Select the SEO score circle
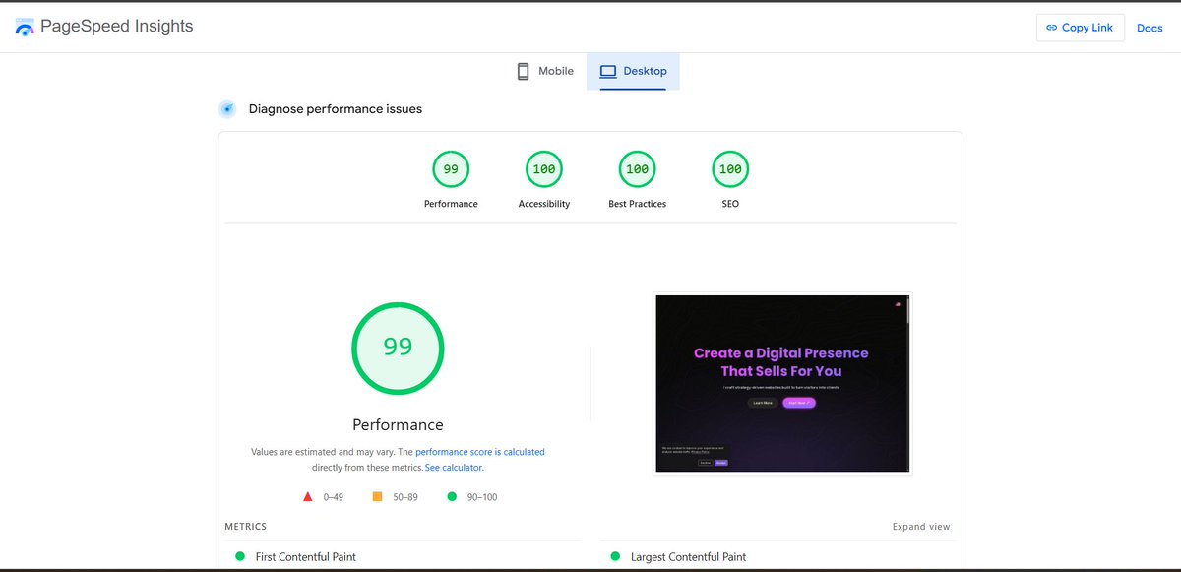 pyautogui.click(x=729, y=168)
